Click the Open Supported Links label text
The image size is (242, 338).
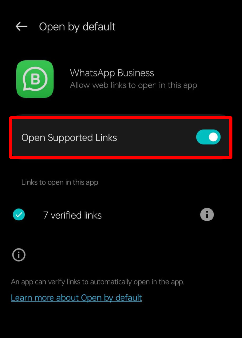[x=69, y=138]
